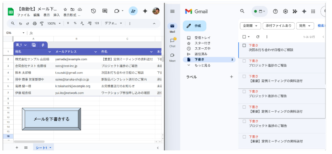The width and height of the screenshot is (332, 154).
Task: Expand もっと見る in Gmail sidebar
Action: [x=203, y=65]
